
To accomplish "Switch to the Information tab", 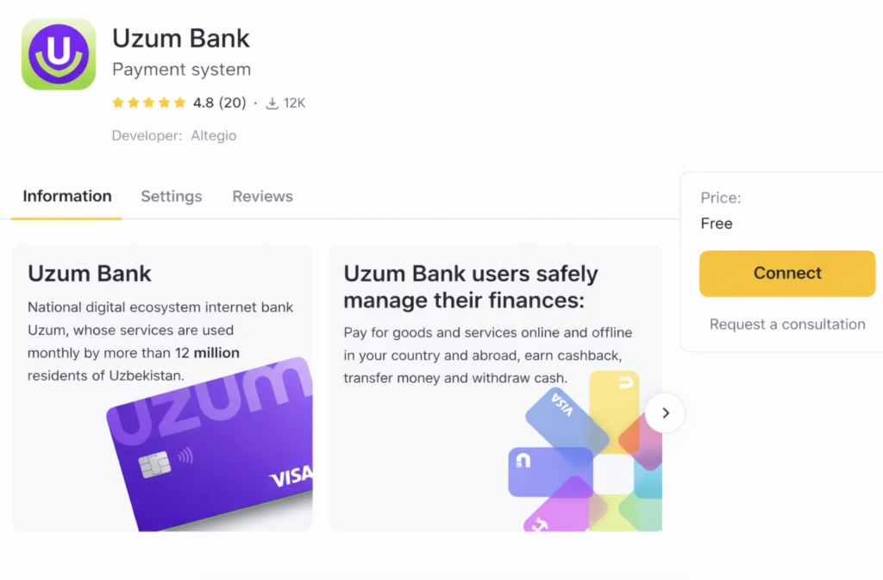I will pos(67,196).
